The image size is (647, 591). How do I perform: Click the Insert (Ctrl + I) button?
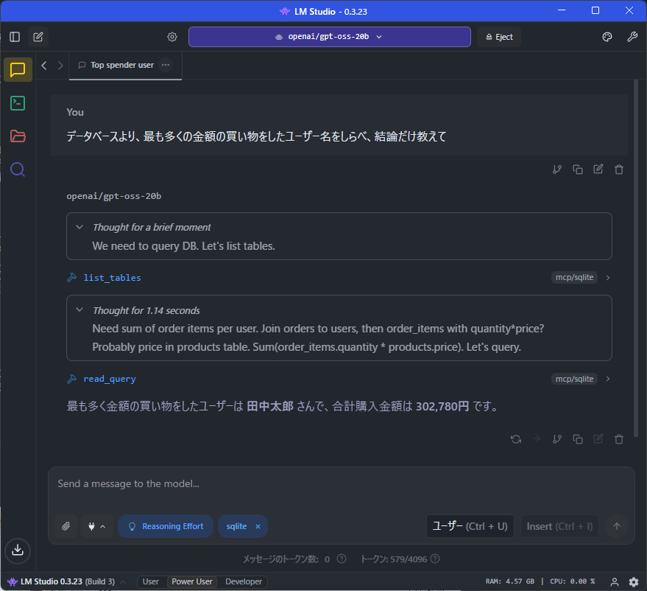(559, 526)
